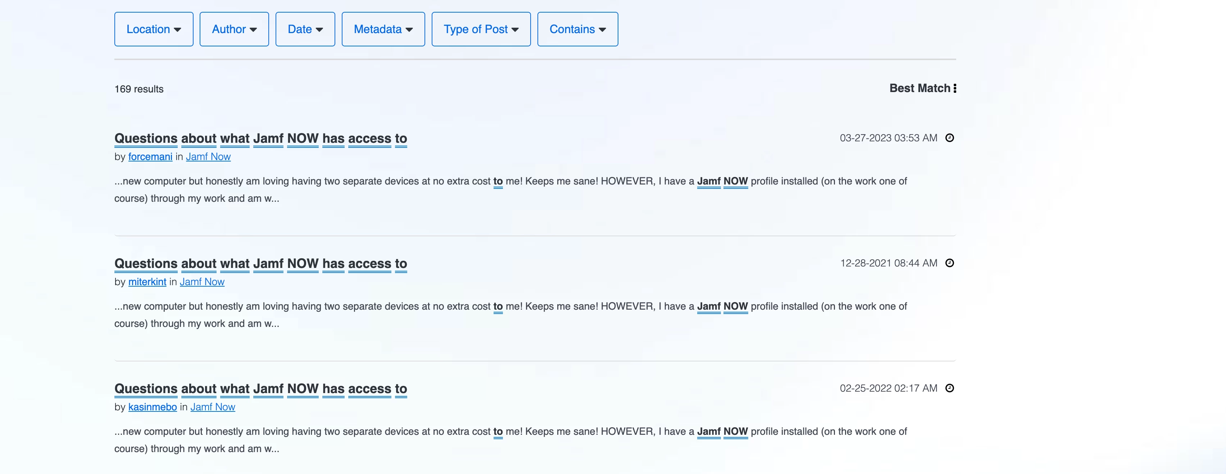The width and height of the screenshot is (1226, 474).
Task: Open the Metadata filter dropdown
Action: [x=383, y=29]
